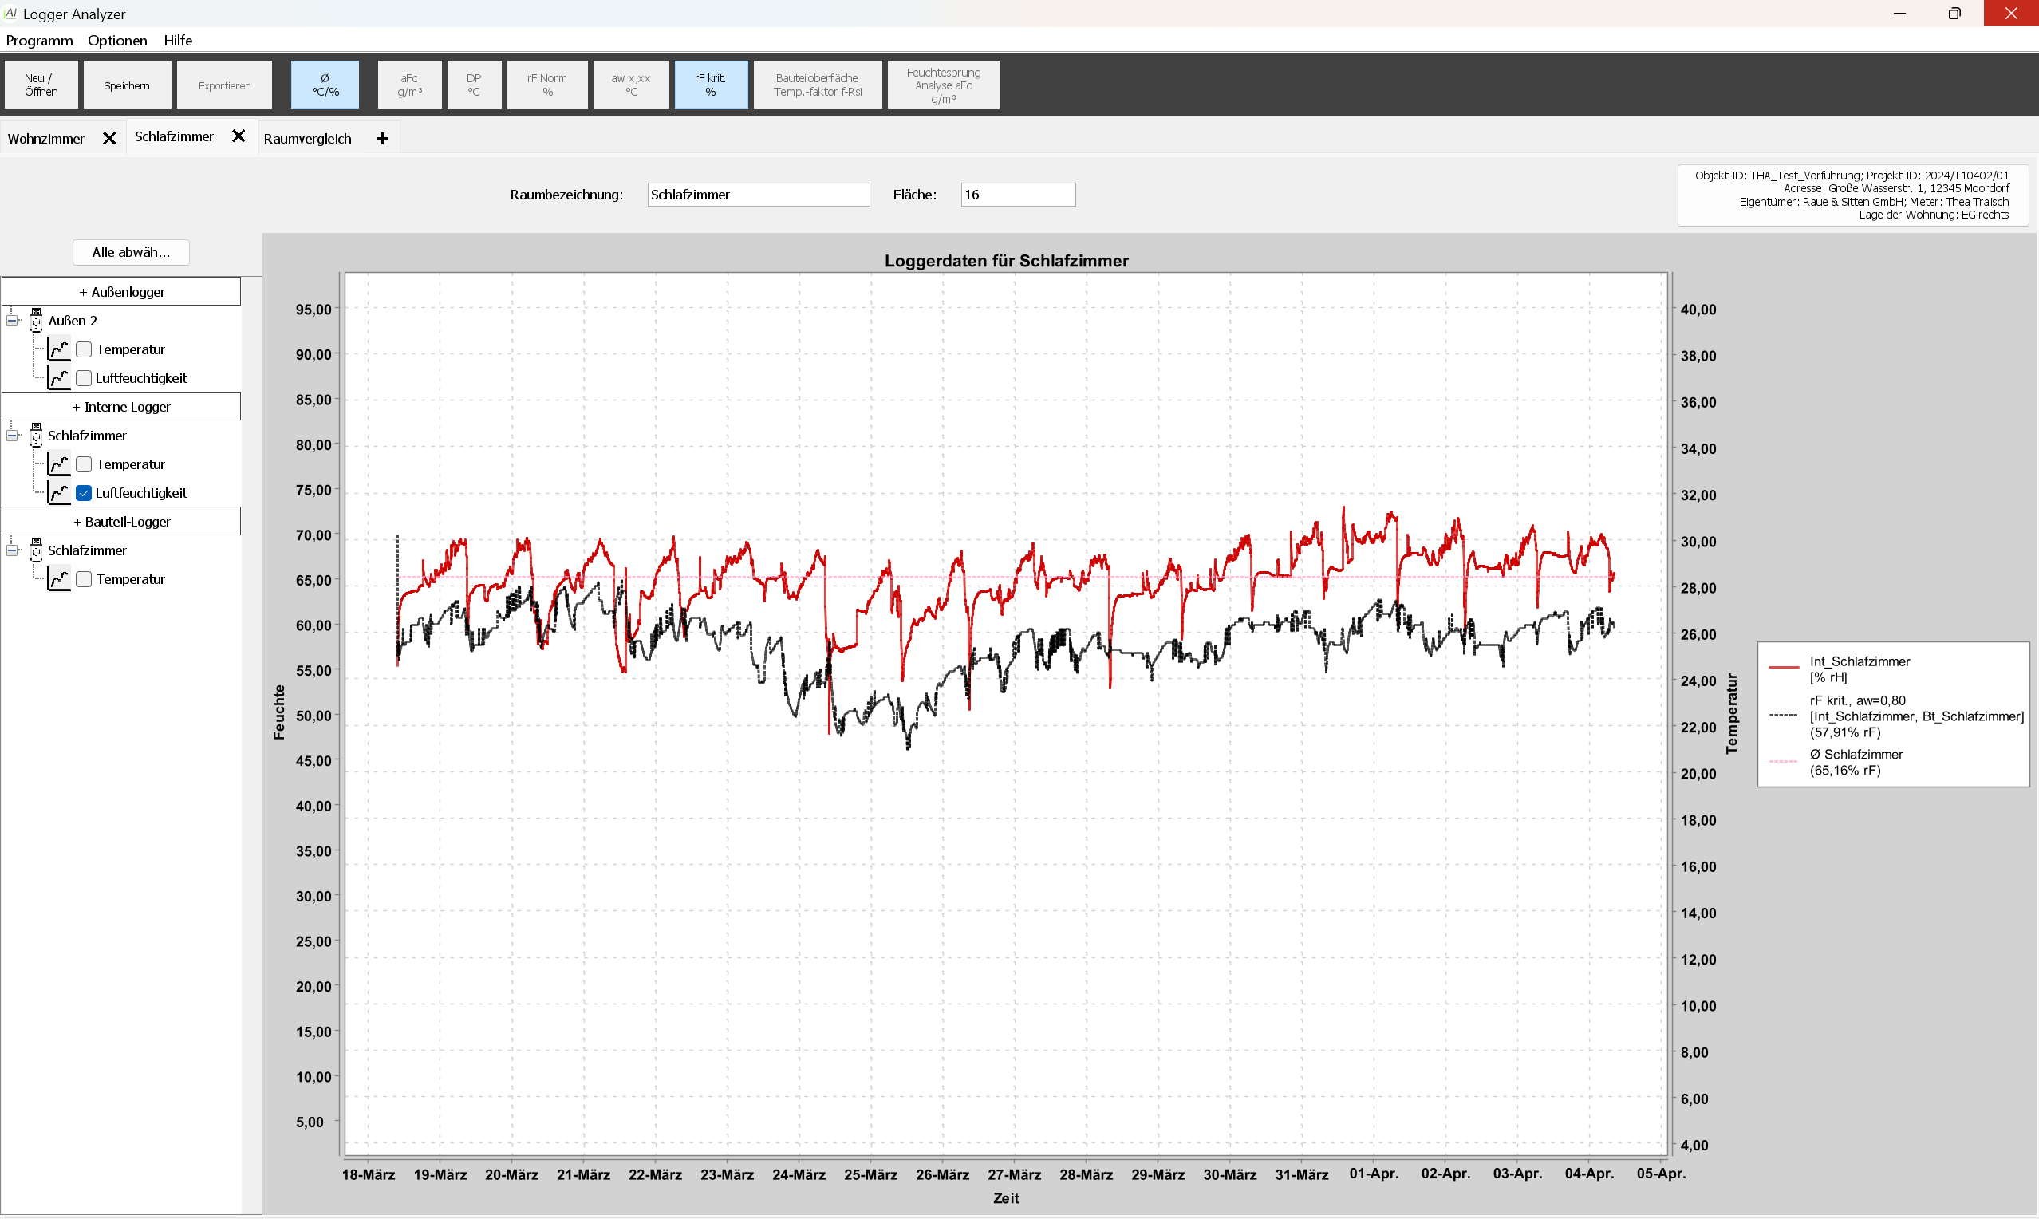The width and height of the screenshot is (2039, 1219).
Task: Collapse the Außen 2 tree node
Action: point(12,321)
